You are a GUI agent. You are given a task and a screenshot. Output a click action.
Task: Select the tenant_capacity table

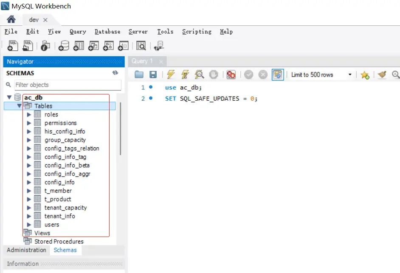coord(65,208)
